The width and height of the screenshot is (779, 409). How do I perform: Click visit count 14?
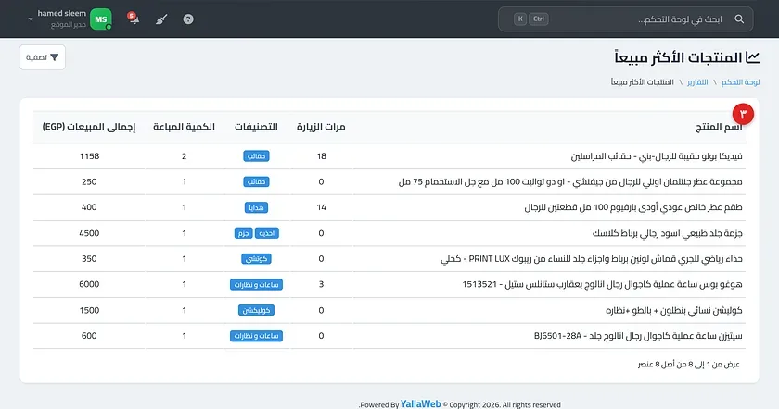coord(322,207)
